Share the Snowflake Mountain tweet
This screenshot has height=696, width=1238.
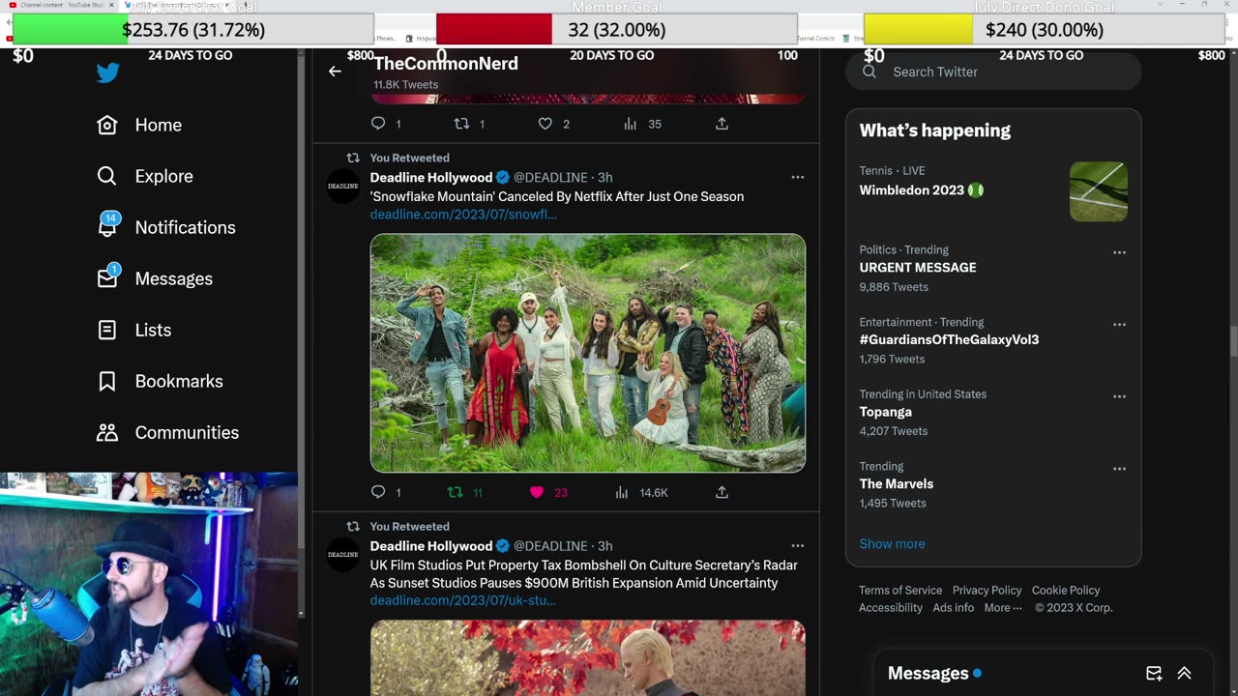tap(722, 492)
